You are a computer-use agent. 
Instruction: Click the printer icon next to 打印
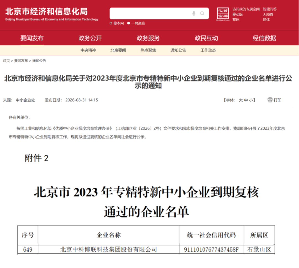coord(270,100)
